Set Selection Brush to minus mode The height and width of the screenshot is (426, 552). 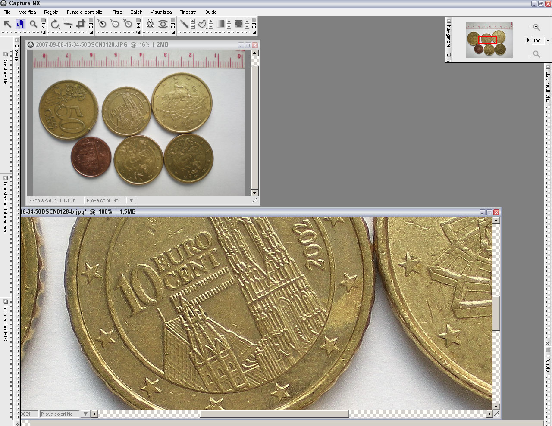193,27
